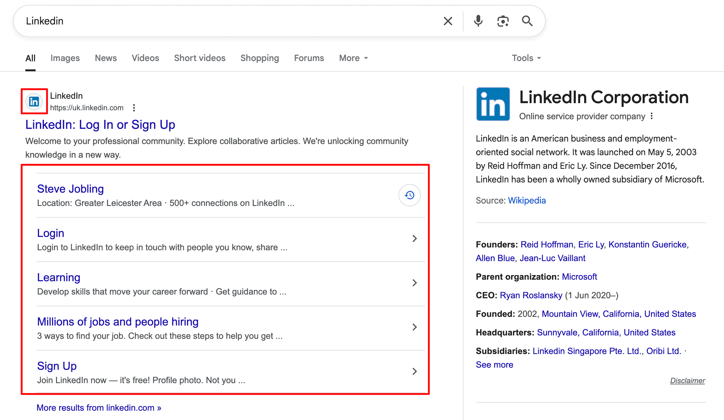Switch to the News tab
724x420 pixels.
[x=106, y=58]
